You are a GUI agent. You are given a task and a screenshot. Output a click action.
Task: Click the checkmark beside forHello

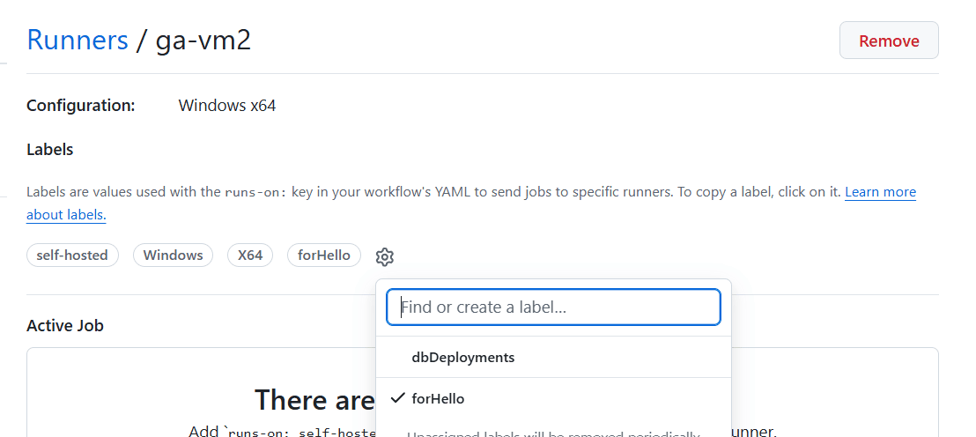tap(398, 397)
